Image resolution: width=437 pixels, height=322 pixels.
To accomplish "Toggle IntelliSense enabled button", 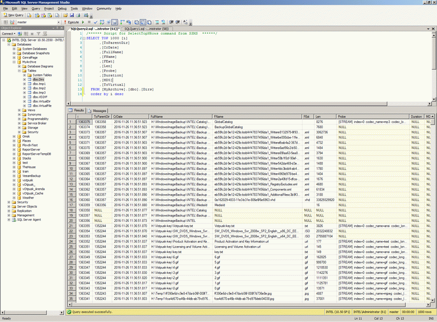I will click(x=115, y=22).
